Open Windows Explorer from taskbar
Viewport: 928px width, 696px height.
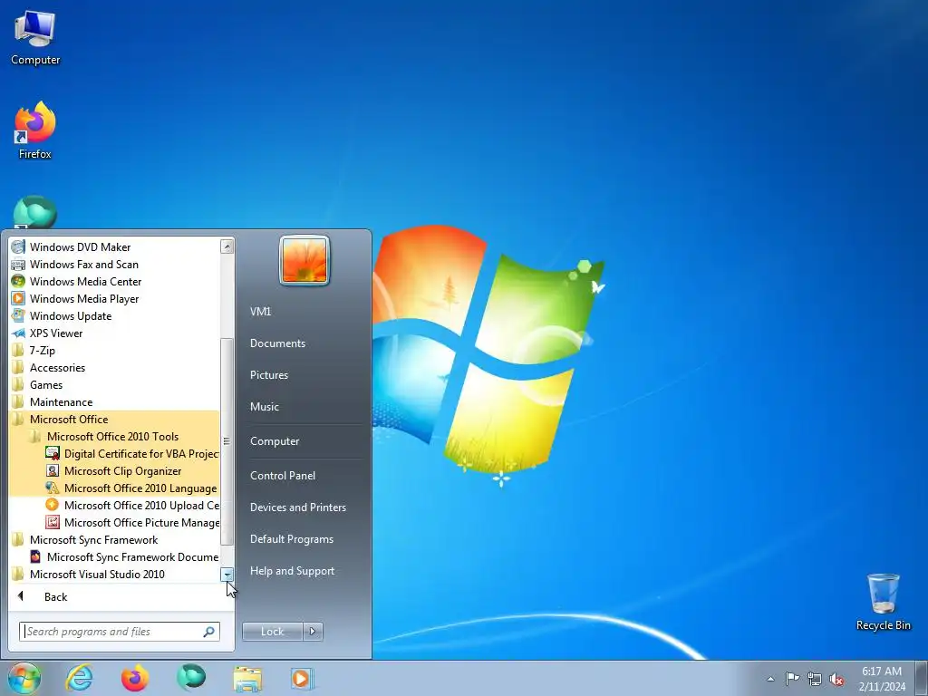point(247,679)
